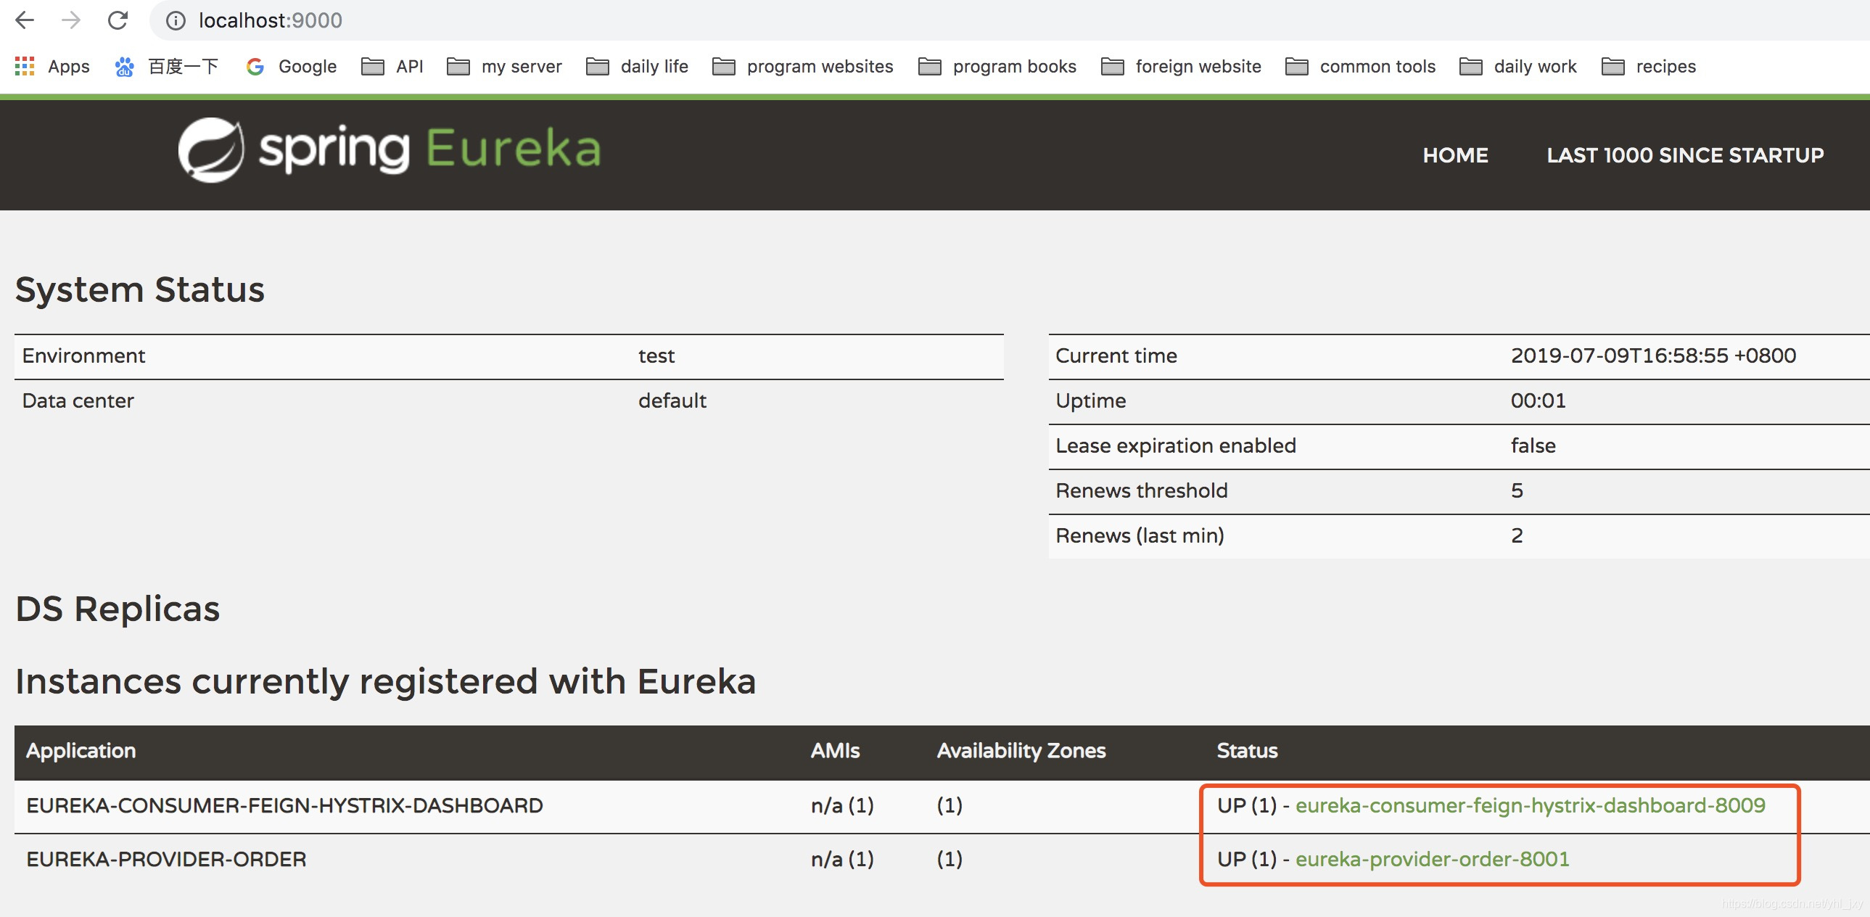Expand the my server bookmark folder
The image size is (1870, 917).
[505, 66]
